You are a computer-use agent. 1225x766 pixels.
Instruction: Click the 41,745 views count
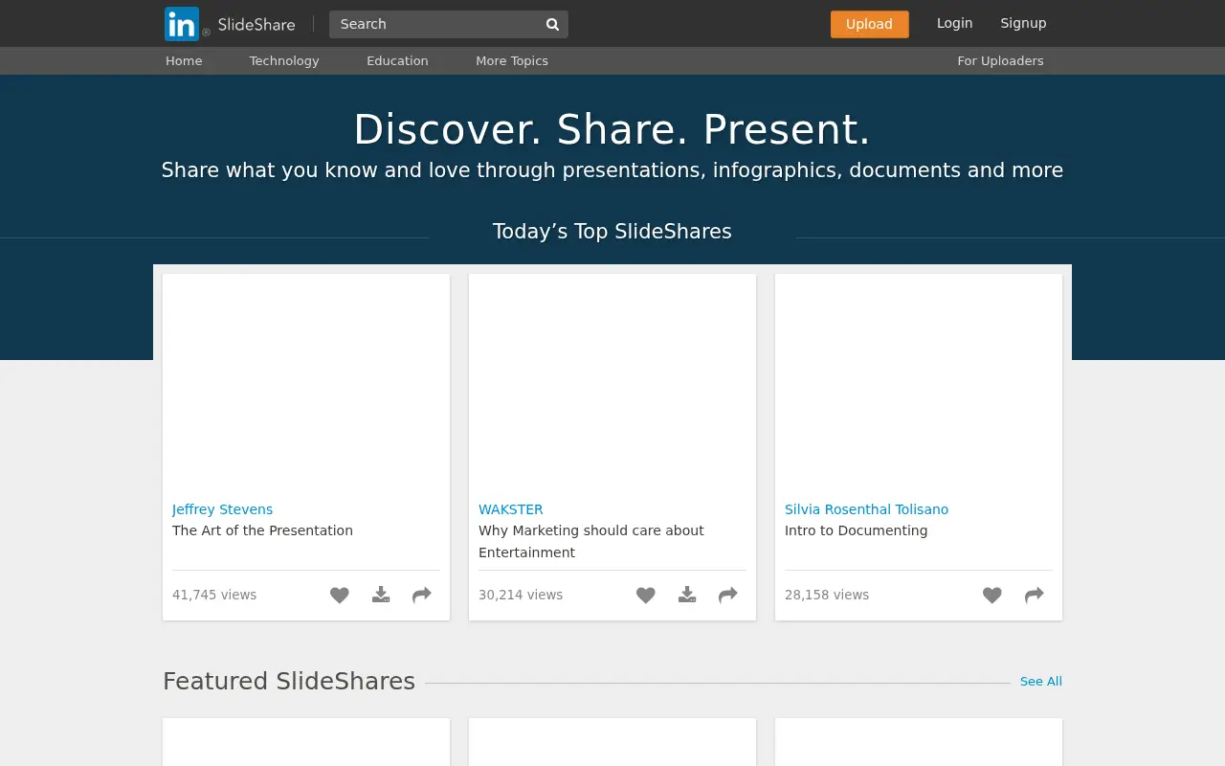(x=214, y=595)
